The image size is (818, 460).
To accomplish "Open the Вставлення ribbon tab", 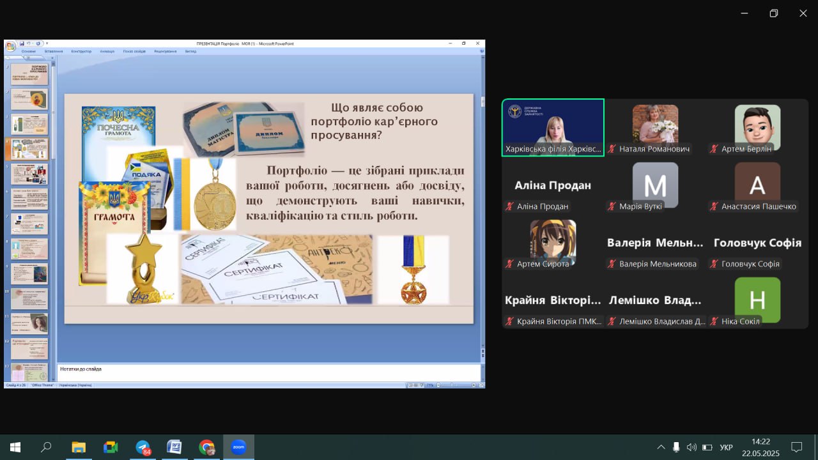I will [x=54, y=51].
